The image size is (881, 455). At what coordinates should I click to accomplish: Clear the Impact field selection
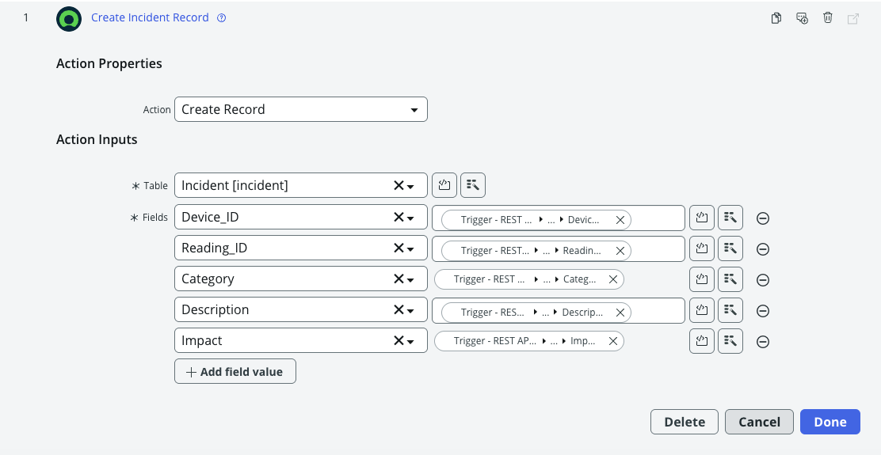coord(399,340)
